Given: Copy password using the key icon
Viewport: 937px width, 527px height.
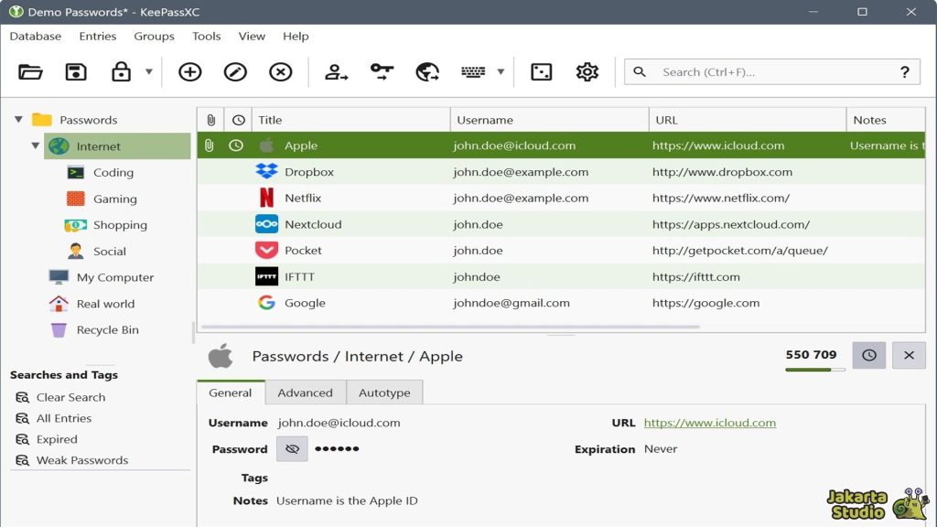Looking at the screenshot, I should (x=382, y=72).
